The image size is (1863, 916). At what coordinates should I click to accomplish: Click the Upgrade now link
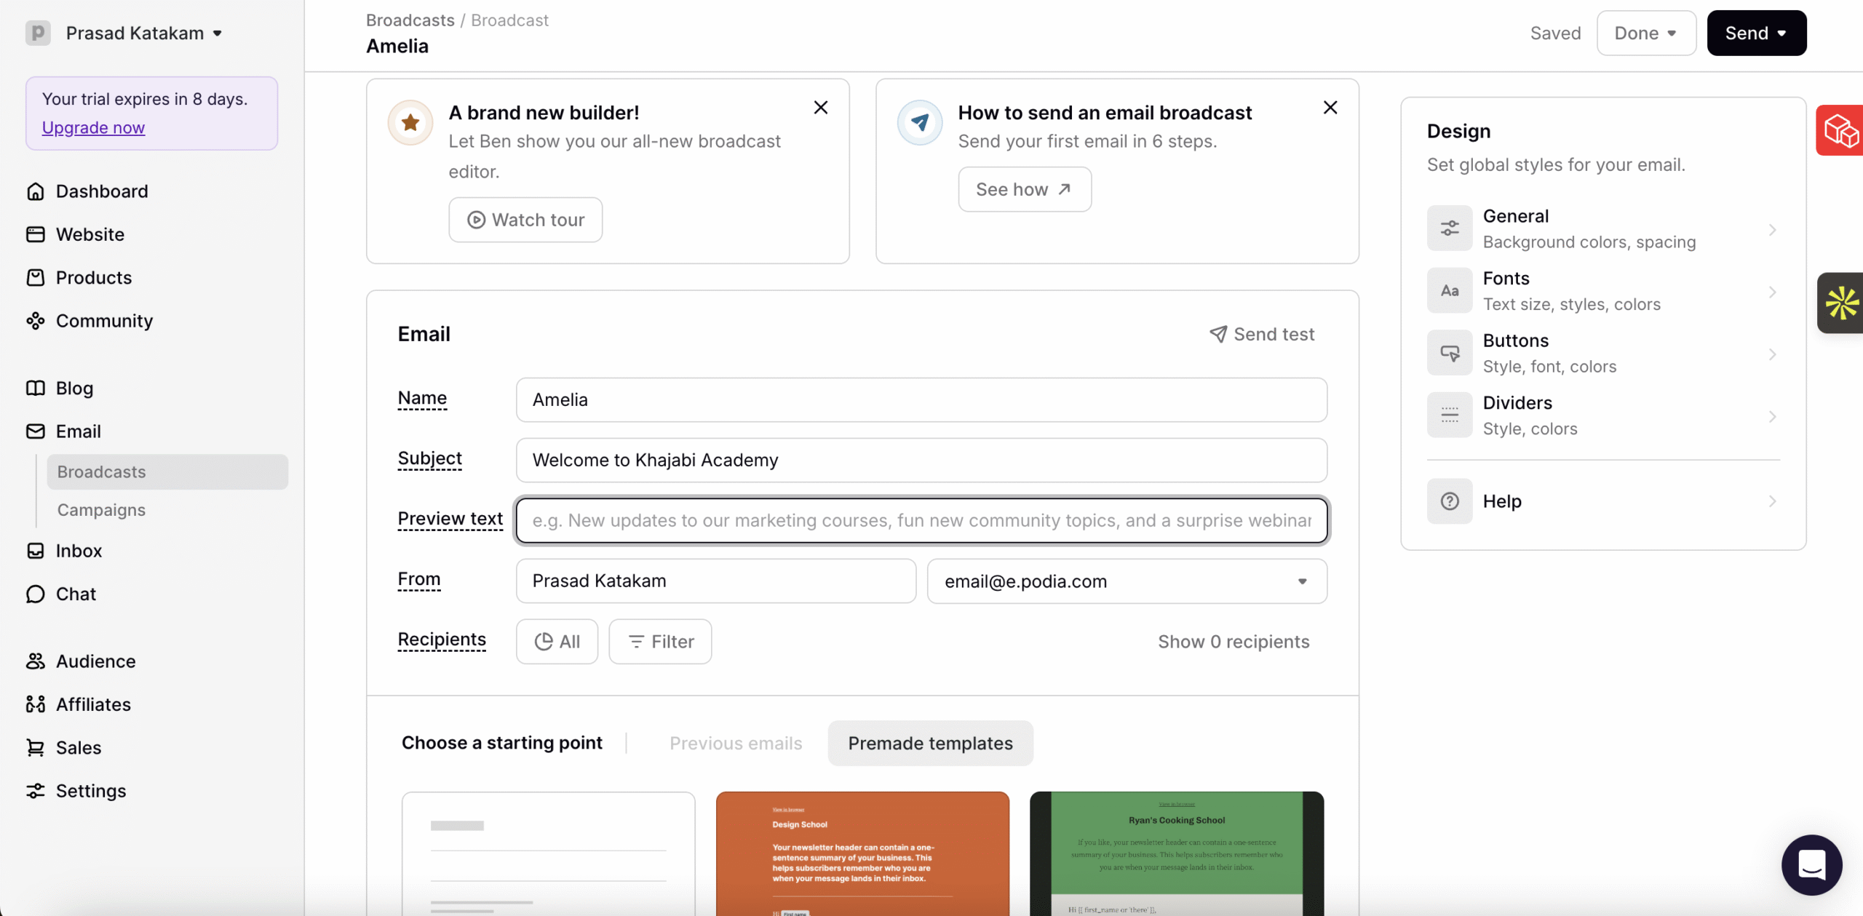click(x=93, y=128)
